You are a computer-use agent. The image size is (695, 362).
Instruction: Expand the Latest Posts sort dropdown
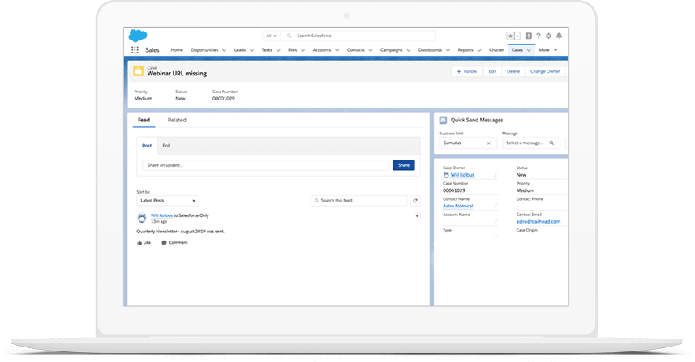point(193,200)
